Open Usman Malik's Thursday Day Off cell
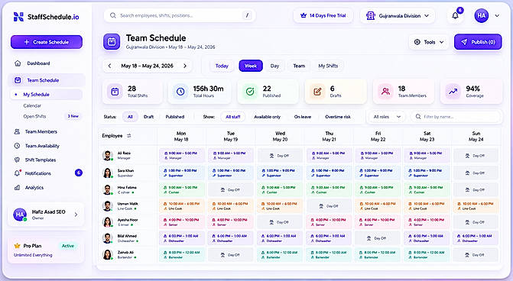The height and width of the screenshot is (281, 513). (330, 206)
